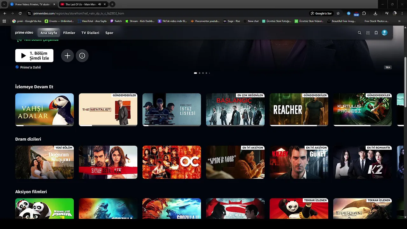The width and height of the screenshot is (407, 229).
Task: Open the Kurtuluş Projesi card
Action: pyautogui.click(x=362, y=110)
